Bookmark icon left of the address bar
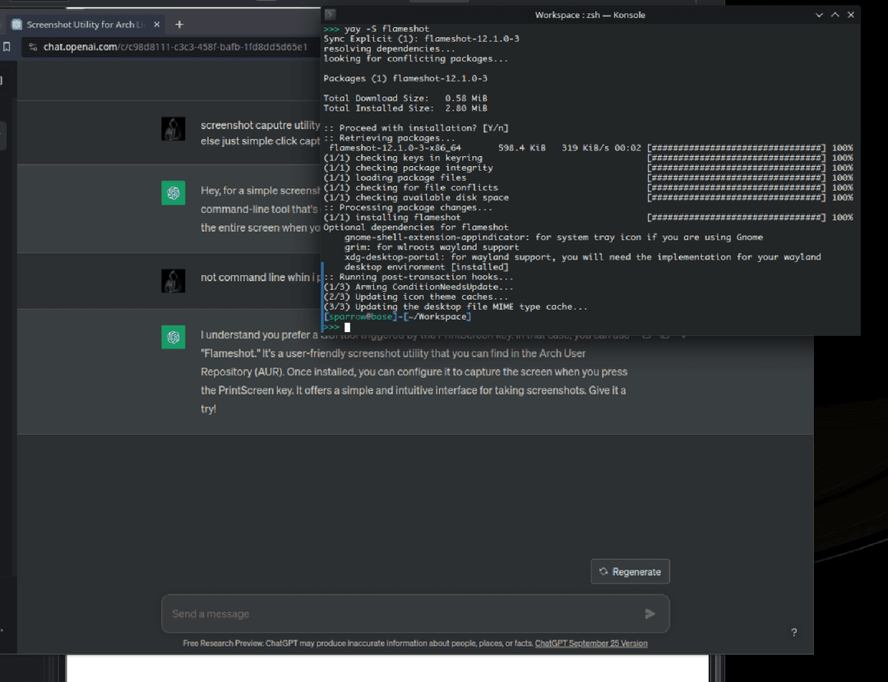Image resolution: width=888 pixels, height=682 pixels. coord(7,47)
